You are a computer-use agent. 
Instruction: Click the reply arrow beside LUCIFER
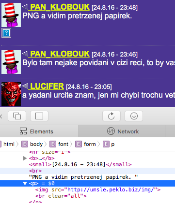tap(25, 86)
